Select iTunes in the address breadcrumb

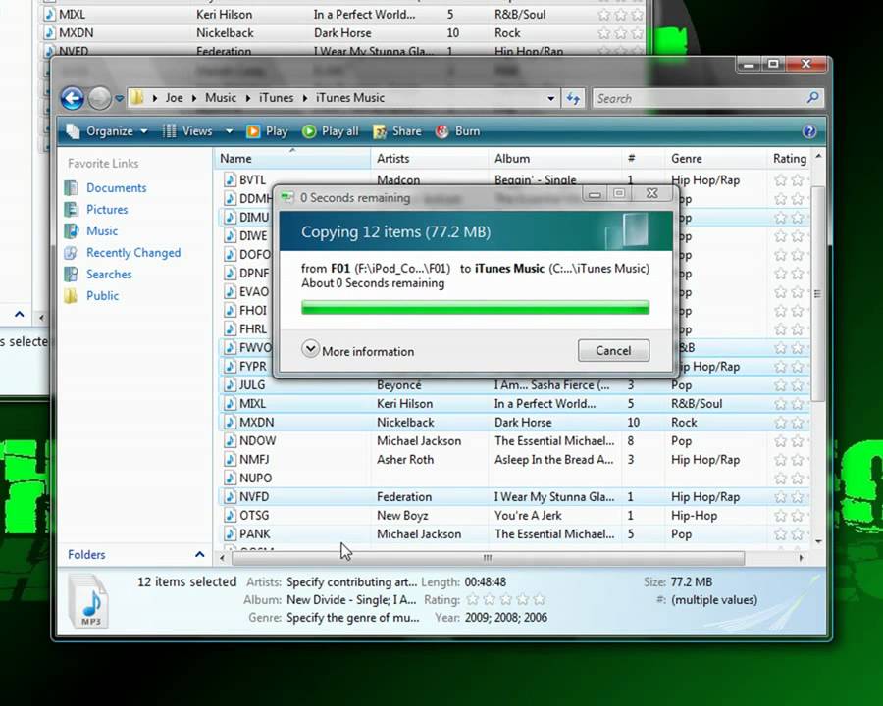pos(276,98)
